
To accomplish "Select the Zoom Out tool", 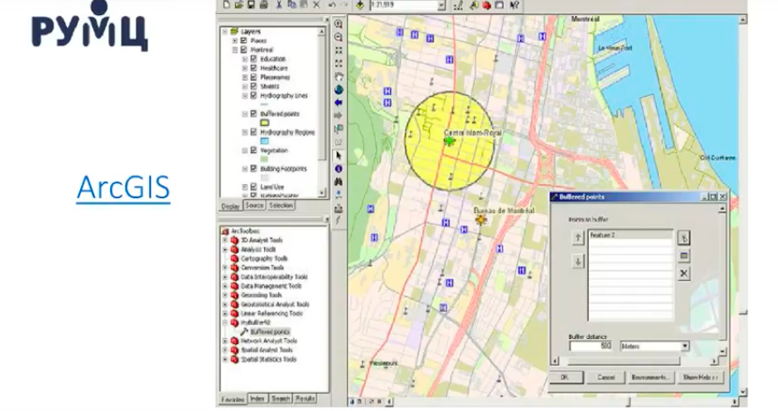I will (x=338, y=37).
